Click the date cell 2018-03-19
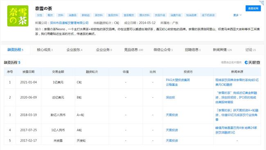 pos(29,115)
